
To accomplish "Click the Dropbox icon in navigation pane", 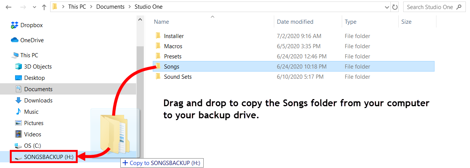I will [x=15, y=25].
